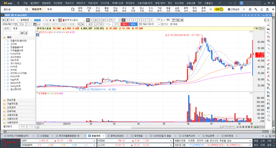Screen dimensions: 276x148
Task: Click the blue 매도 sell button
Action: coord(133,24)
